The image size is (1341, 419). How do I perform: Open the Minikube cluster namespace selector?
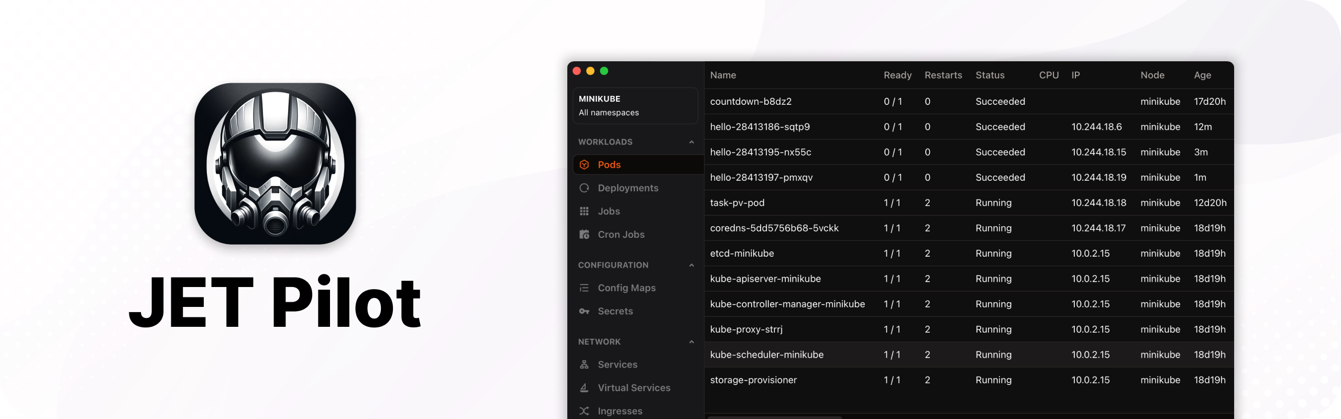(635, 105)
